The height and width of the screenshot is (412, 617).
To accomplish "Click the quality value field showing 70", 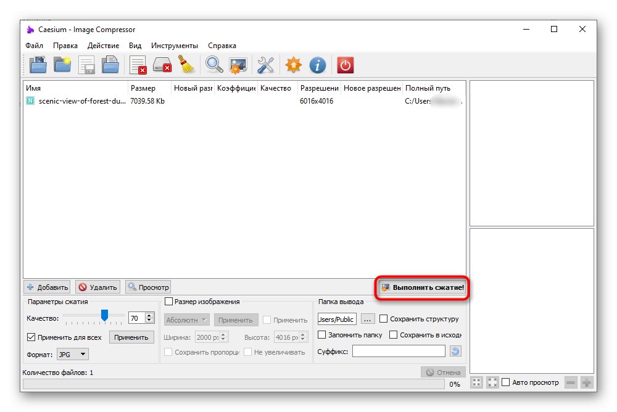I will click(x=136, y=318).
